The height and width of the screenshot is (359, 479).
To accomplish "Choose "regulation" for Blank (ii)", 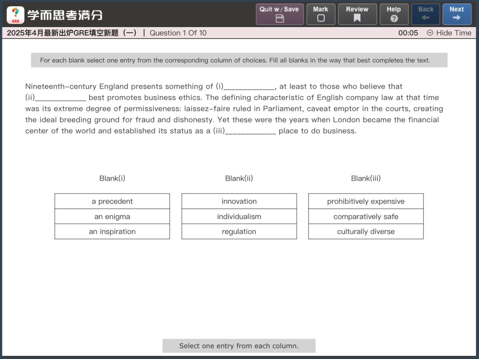I will [x=239, y=231].
